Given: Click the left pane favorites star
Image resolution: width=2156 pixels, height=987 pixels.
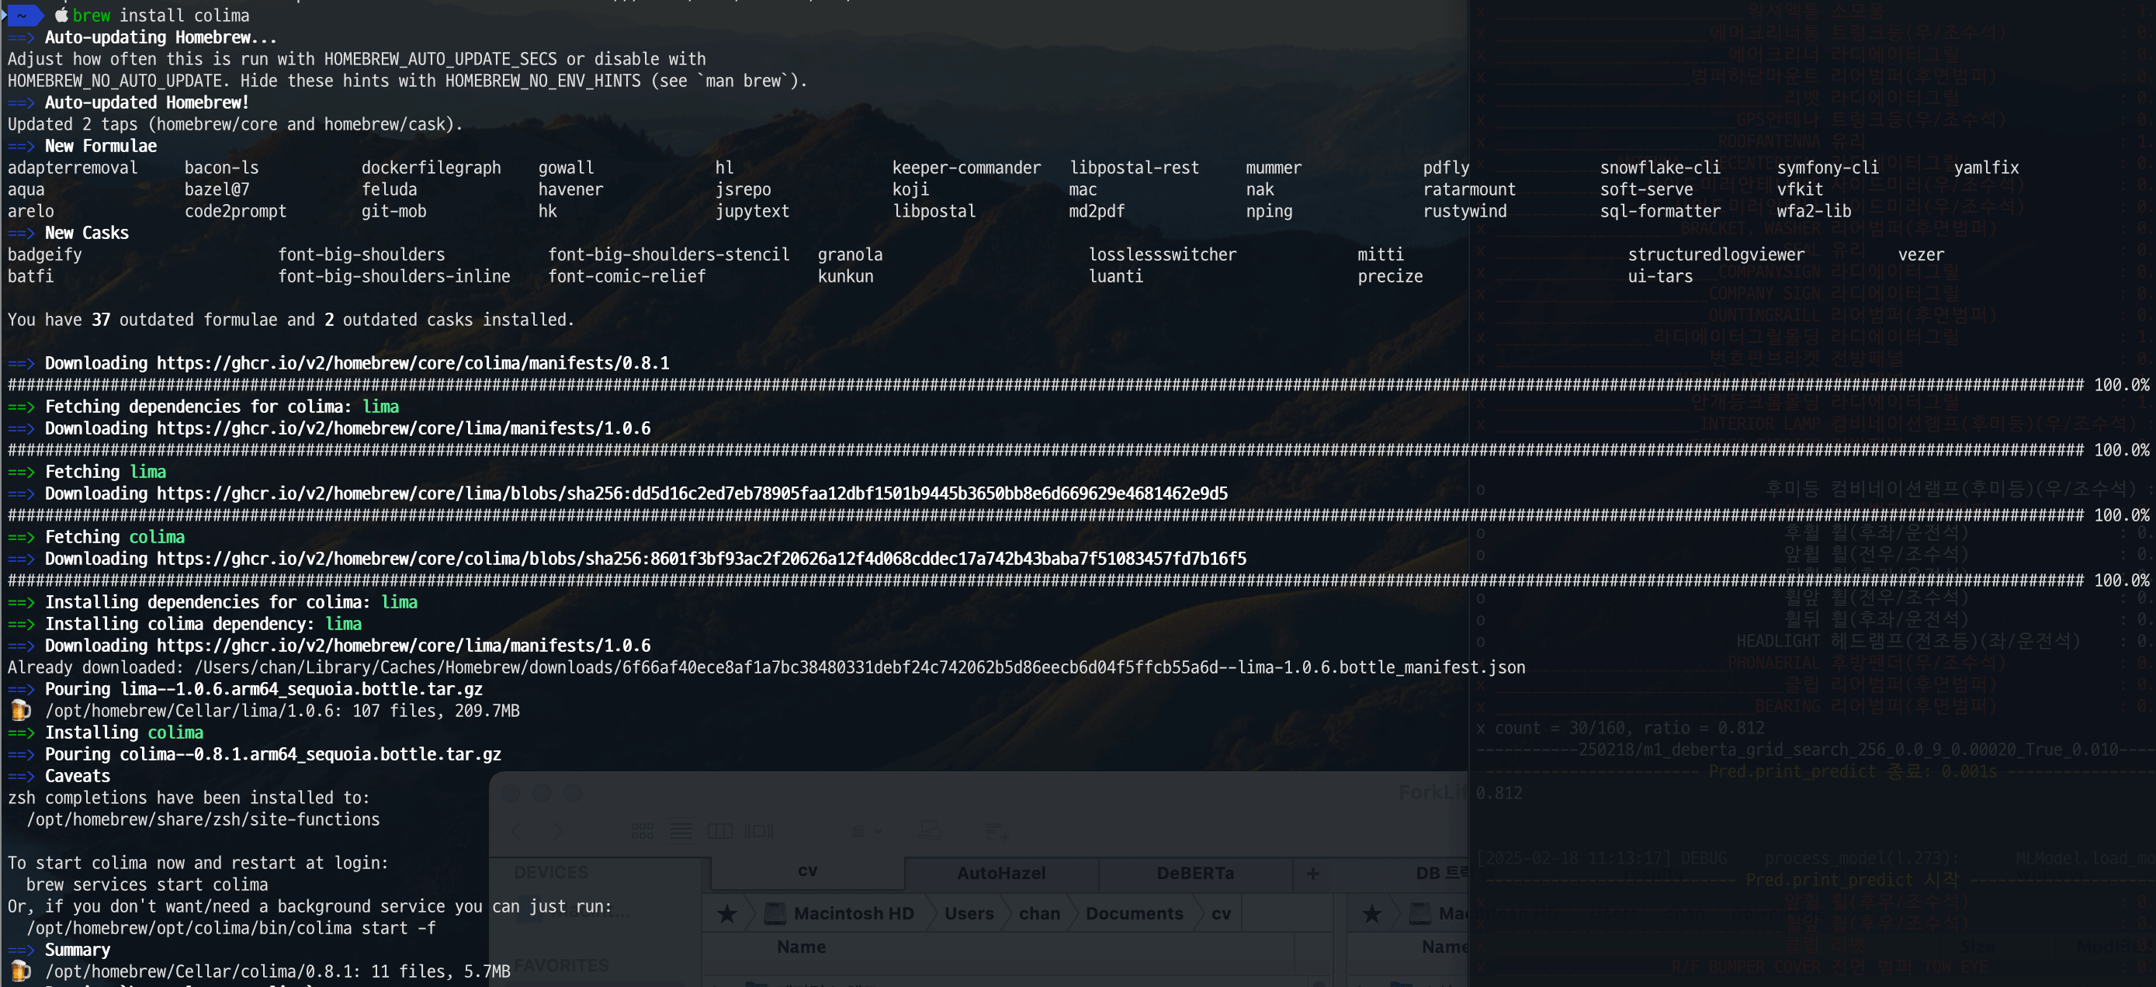Looking at the screenshot, I should click(726, 914).
